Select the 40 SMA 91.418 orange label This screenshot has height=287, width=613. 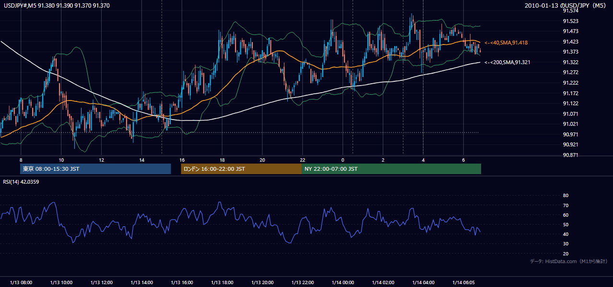[506, 43]
